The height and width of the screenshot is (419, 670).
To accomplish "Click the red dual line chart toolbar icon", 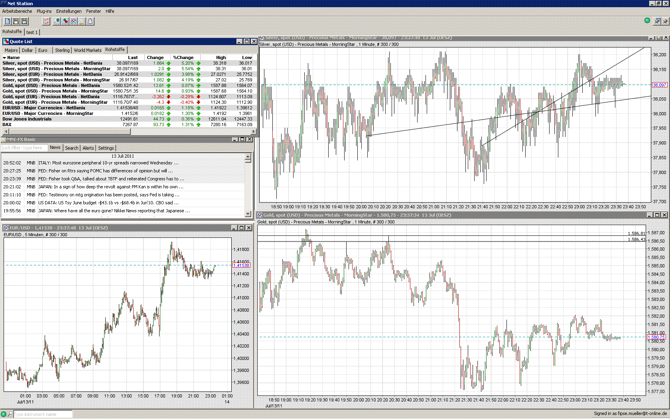I will [46, 21].
